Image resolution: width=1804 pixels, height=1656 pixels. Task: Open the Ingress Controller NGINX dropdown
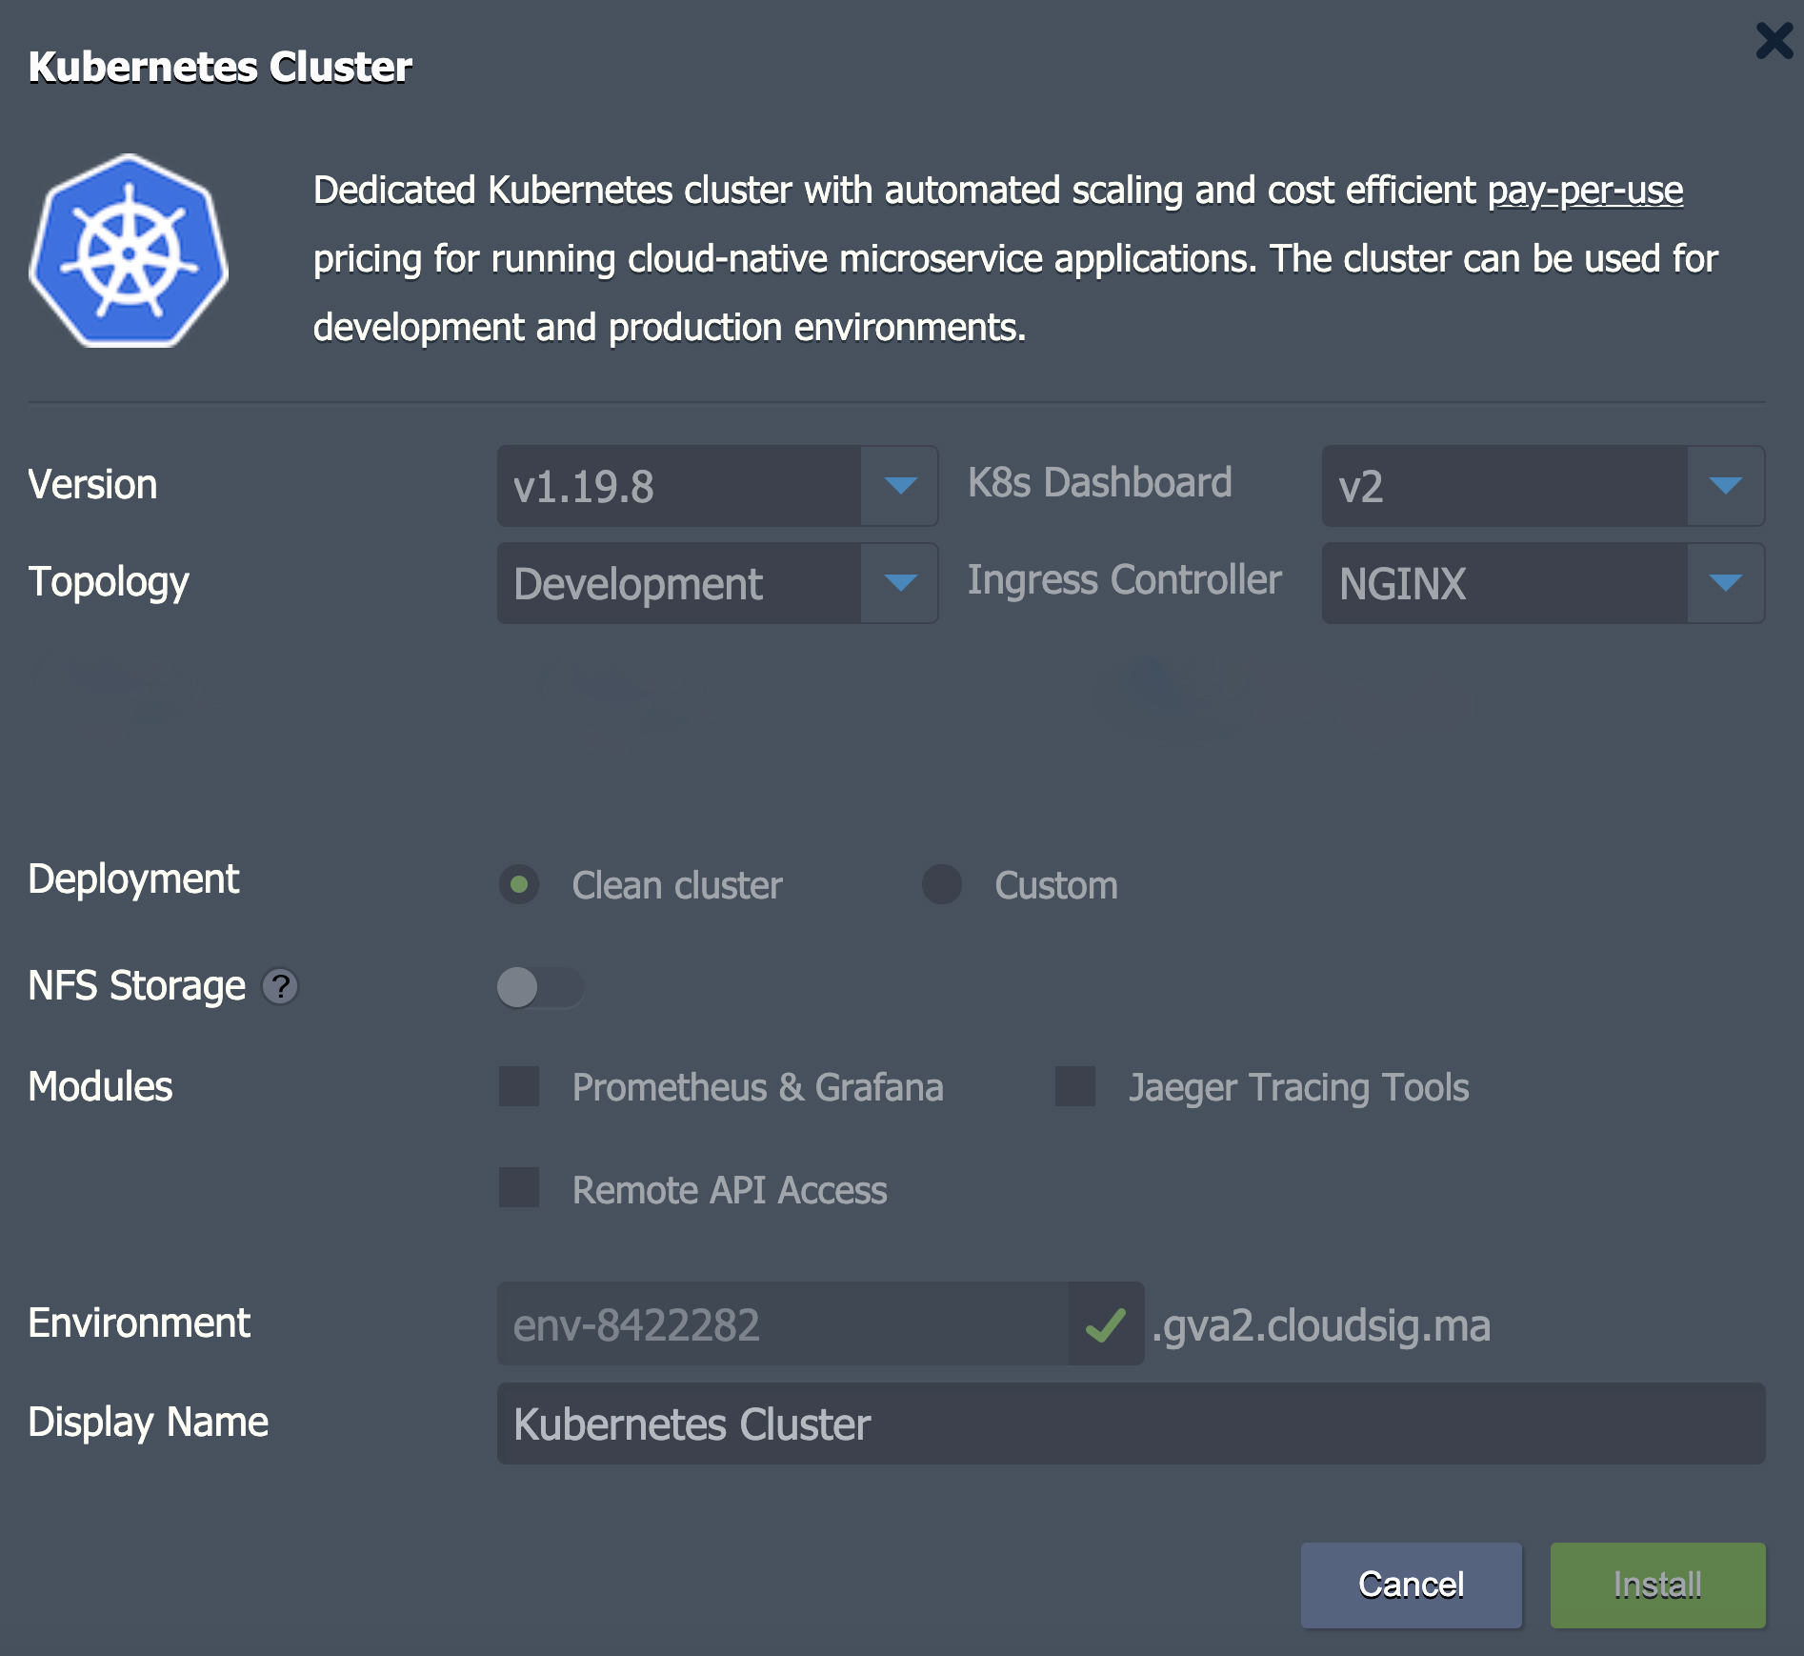coord(1543,583)
